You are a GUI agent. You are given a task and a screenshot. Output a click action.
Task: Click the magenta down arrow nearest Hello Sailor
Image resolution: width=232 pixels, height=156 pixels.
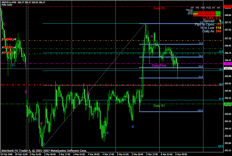(4, 24)
